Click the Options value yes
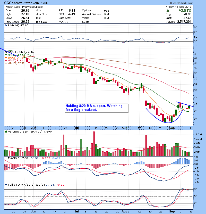The height and width of the screenshot is (214, 206). 107,11
